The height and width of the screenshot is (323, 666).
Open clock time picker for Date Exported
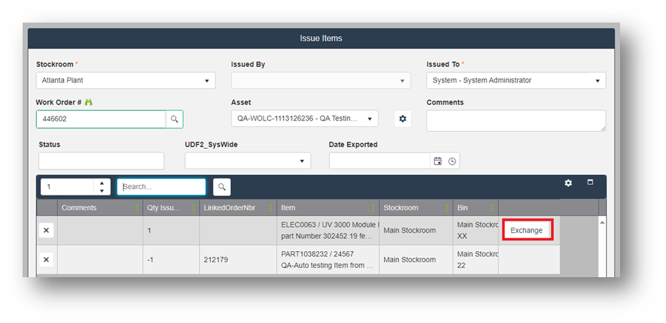(452, 161)
